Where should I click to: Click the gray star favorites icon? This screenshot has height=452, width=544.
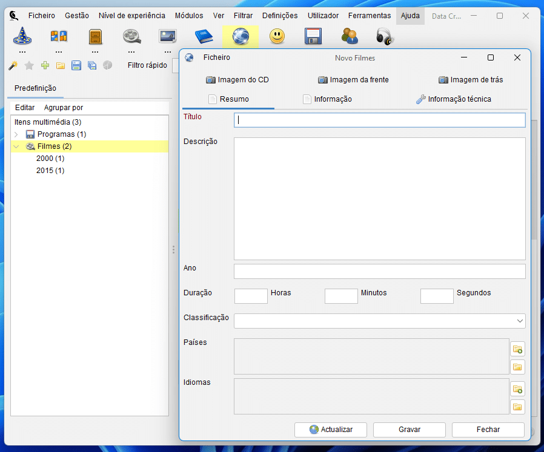(29, 65)
